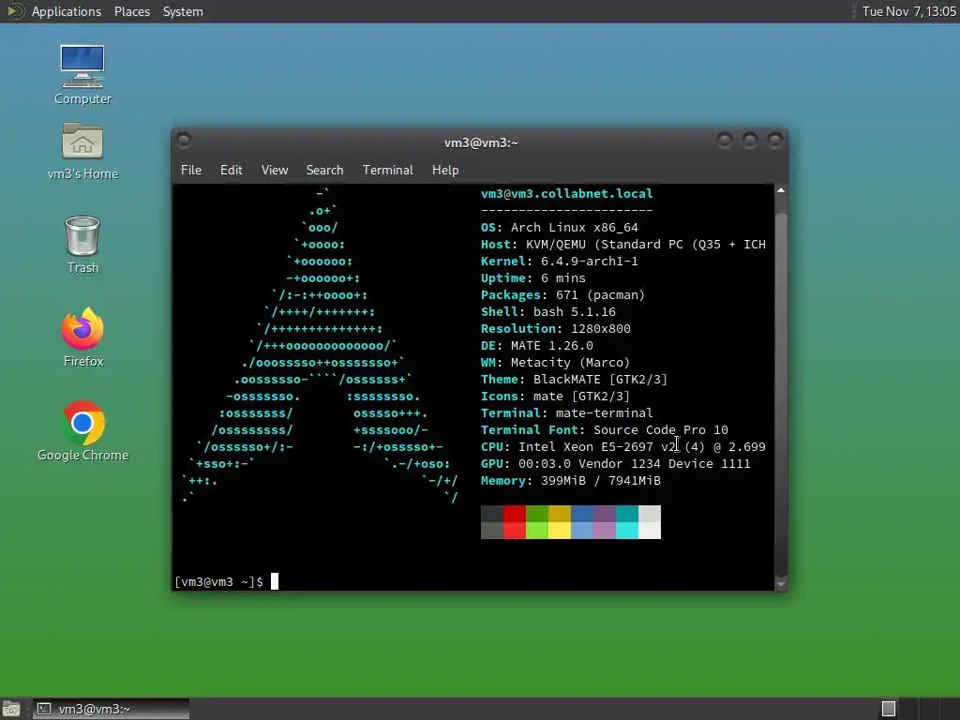Screen dimensions: 960x720
Task: Click the workspace switcher square at the bottom right
Action: [x=889, y=709]
